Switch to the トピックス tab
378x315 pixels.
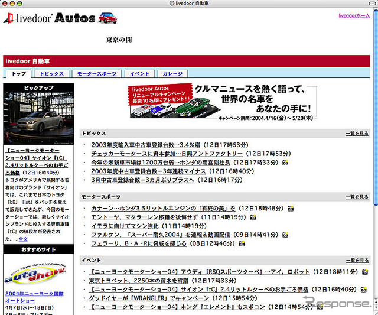point(51,74)
